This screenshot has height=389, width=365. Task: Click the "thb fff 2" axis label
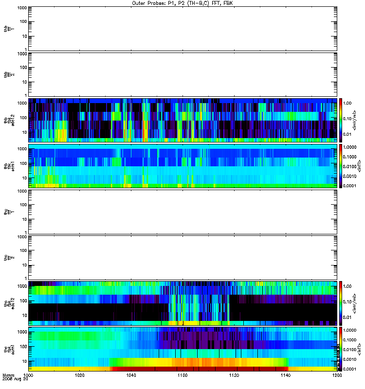(x=9, y=74)
